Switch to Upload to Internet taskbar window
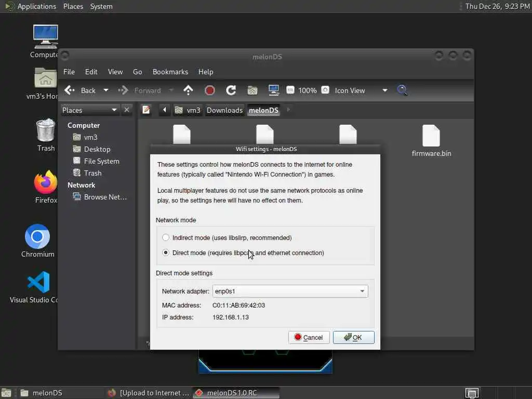 tap(148, 393)
